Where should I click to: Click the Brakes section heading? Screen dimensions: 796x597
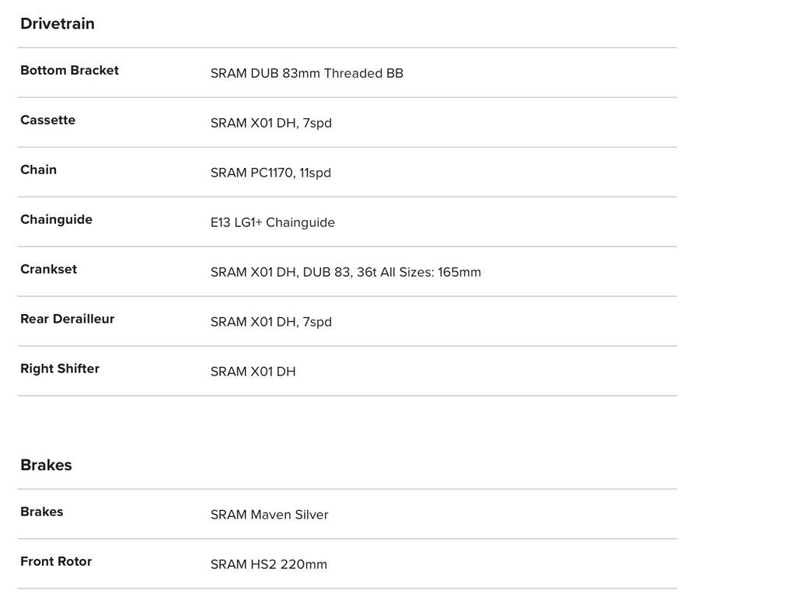click(x=46, y=465)
